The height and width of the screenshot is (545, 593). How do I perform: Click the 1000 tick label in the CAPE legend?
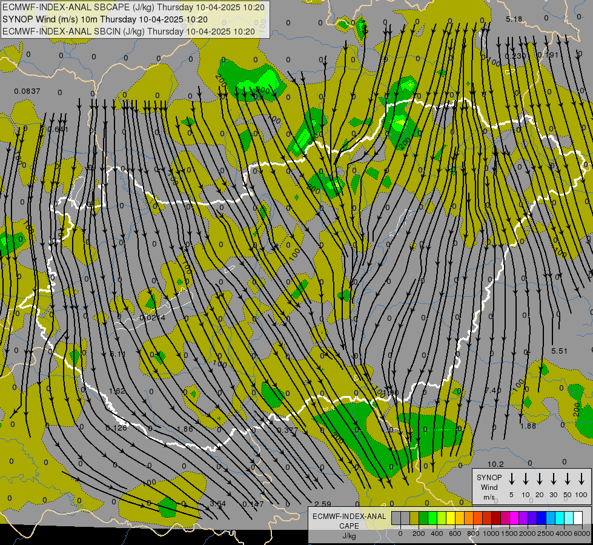(492, 533)
